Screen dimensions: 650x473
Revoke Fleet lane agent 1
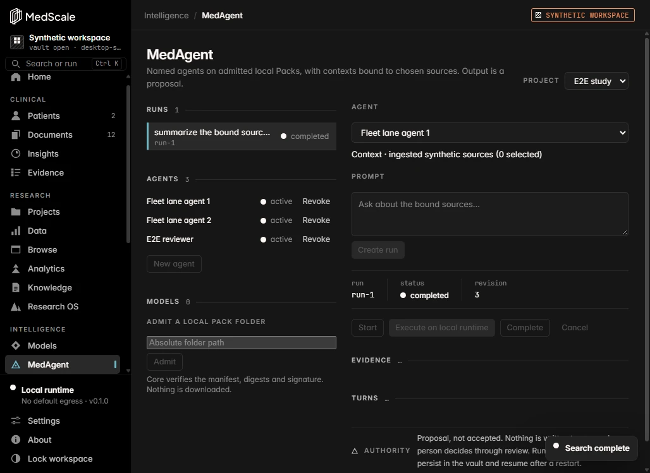click(x=316, y=201)
